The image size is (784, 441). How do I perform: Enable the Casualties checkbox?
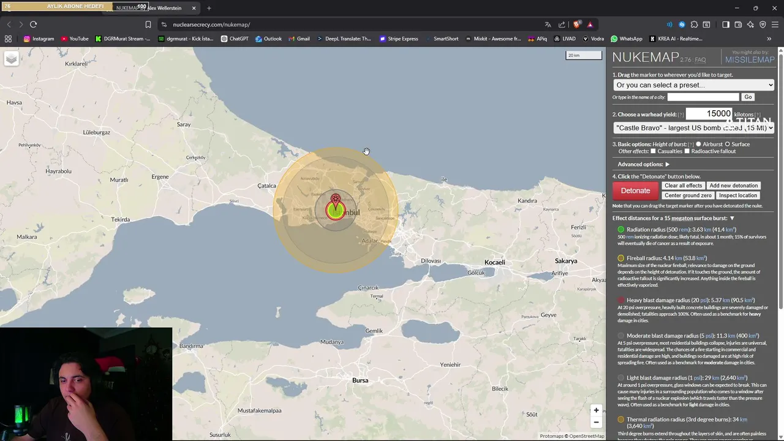(x=653, y=151)
